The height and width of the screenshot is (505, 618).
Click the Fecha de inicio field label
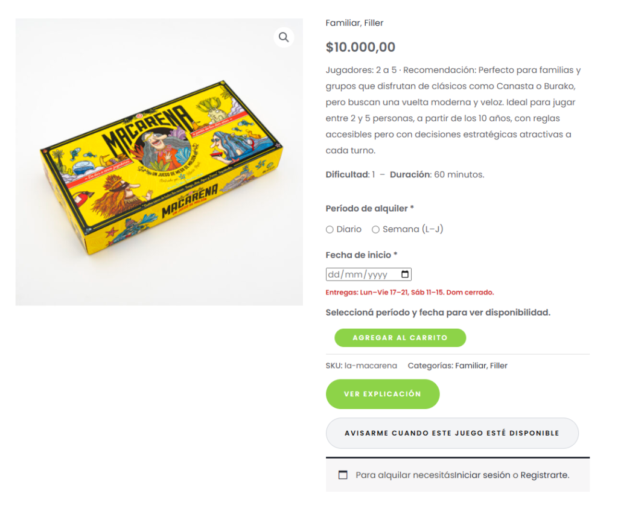[358, 255]
